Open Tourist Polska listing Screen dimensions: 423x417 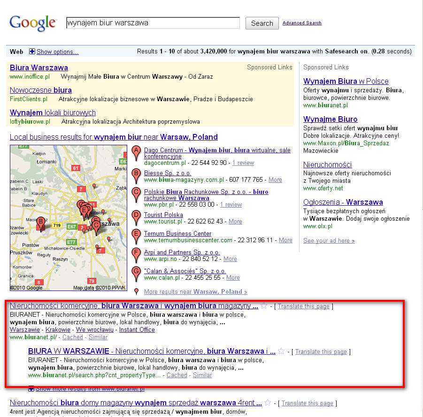pos(163,215)
